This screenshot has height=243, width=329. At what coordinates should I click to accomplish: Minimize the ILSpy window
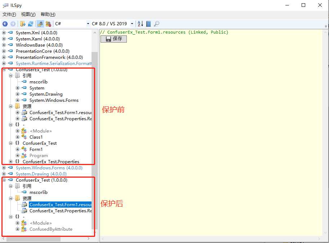point(287,5)
